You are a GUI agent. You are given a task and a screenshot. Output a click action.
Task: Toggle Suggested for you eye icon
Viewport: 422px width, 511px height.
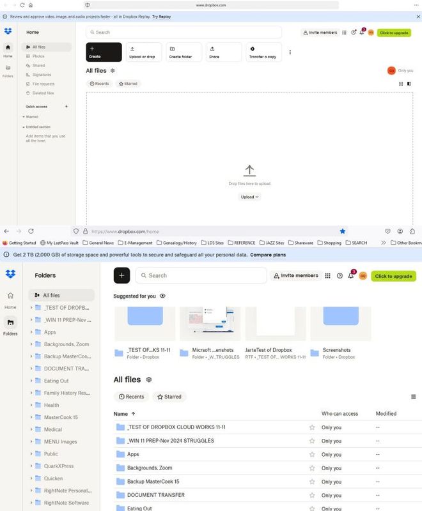pos(162,296)
